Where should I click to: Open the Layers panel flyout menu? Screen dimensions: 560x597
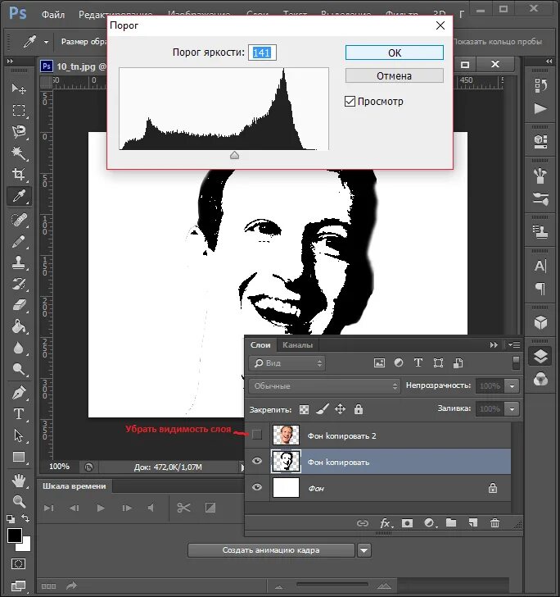click(514, 345)
